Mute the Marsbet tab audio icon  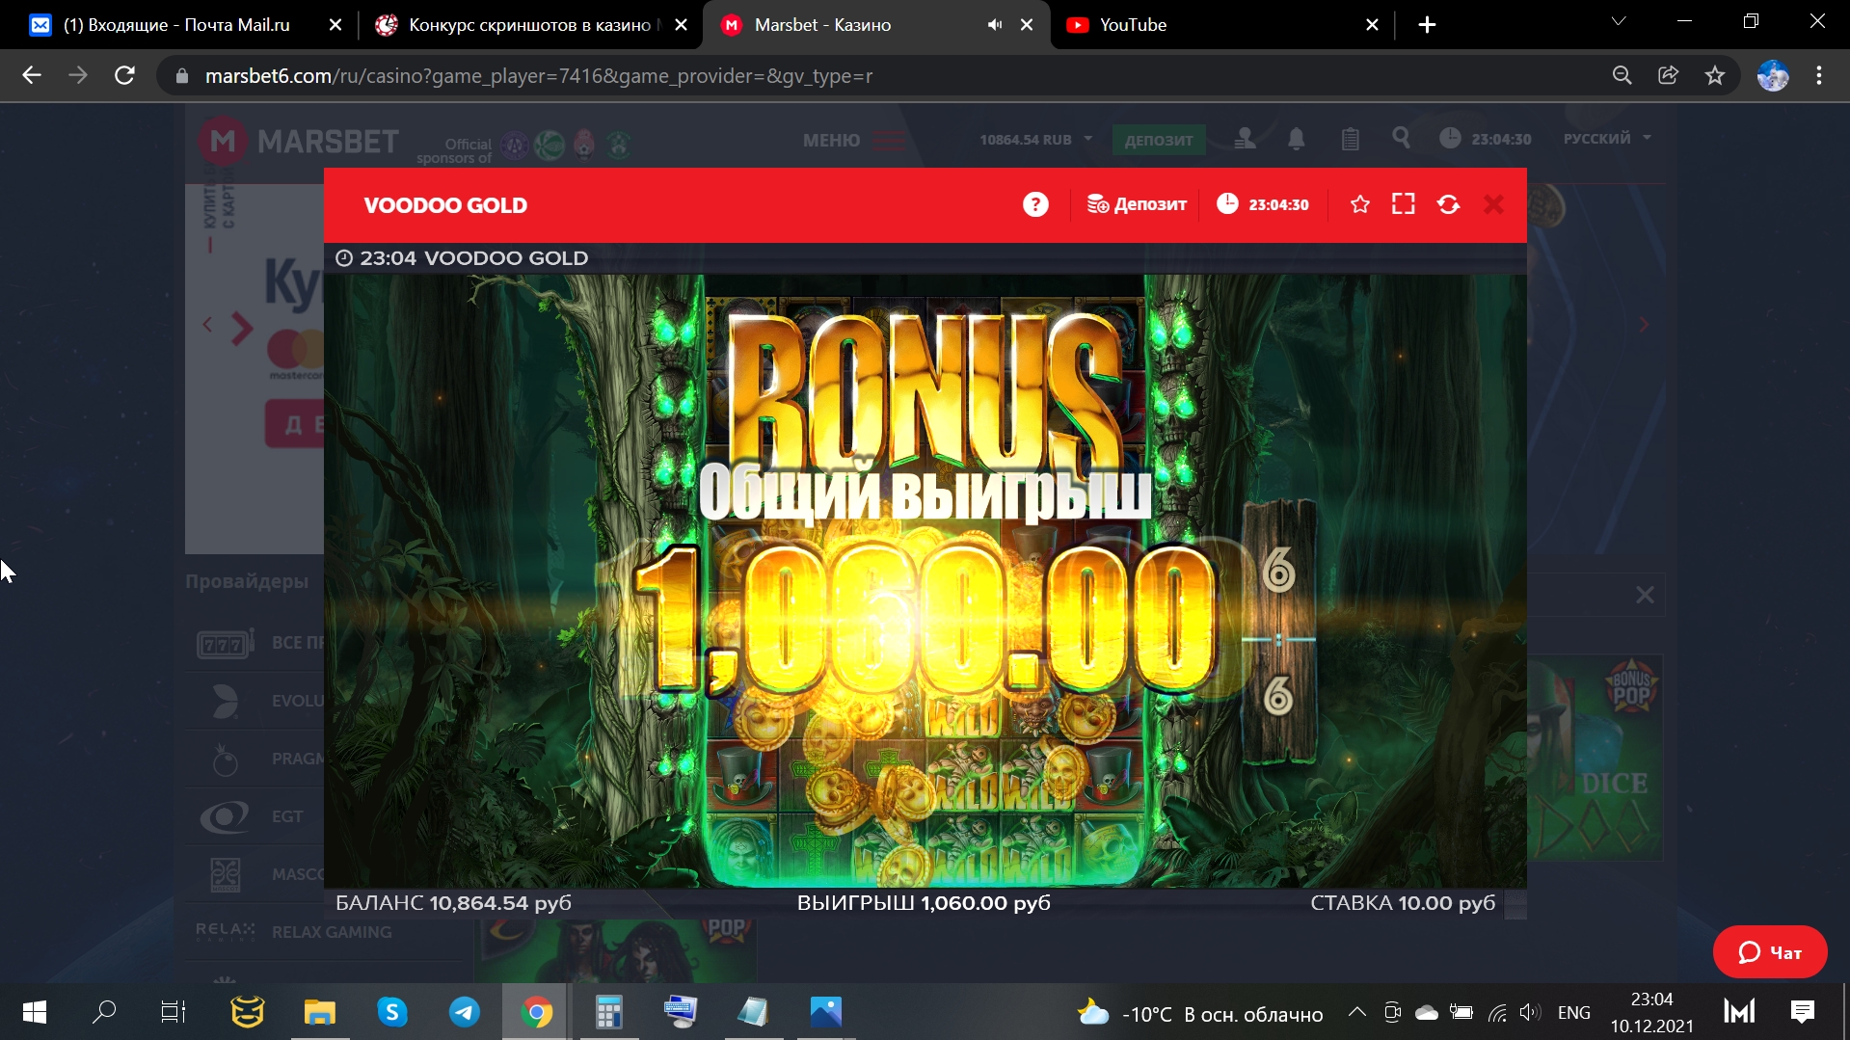[995, 25]
